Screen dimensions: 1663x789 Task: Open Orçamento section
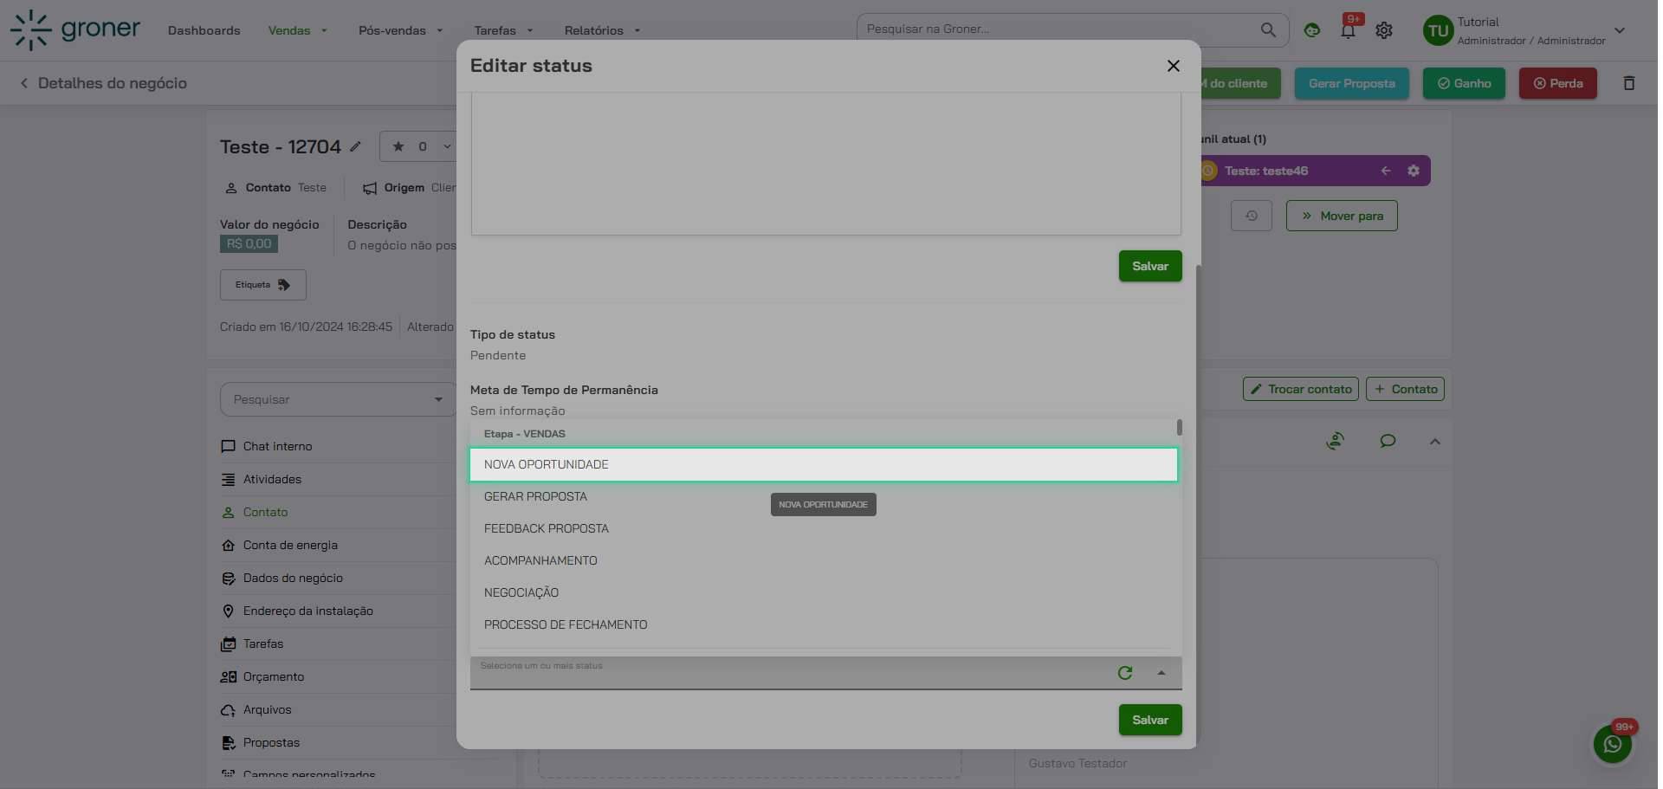pyautogui.click(x=274, y=676)
